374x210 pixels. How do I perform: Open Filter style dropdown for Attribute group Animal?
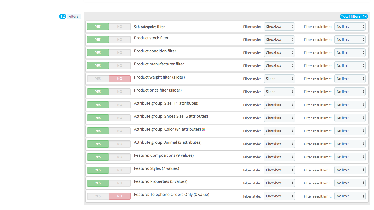pos(279,144)
